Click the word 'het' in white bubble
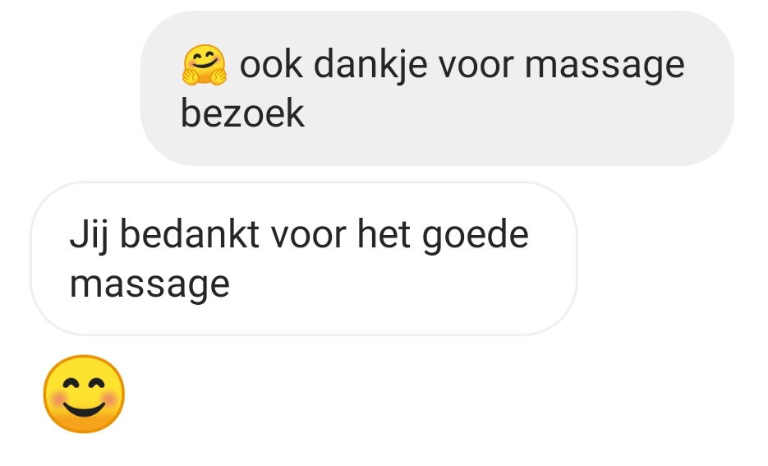 pos(384,235)
